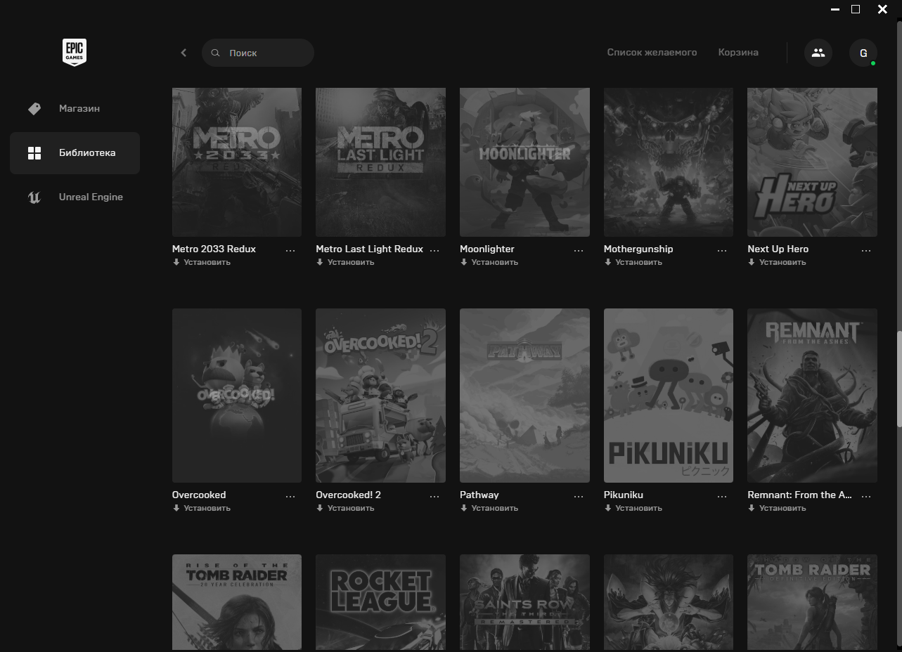Open three-dot menu for Overcooked
The width and height of the screenshot is (902, 652).
coord(290,496)
